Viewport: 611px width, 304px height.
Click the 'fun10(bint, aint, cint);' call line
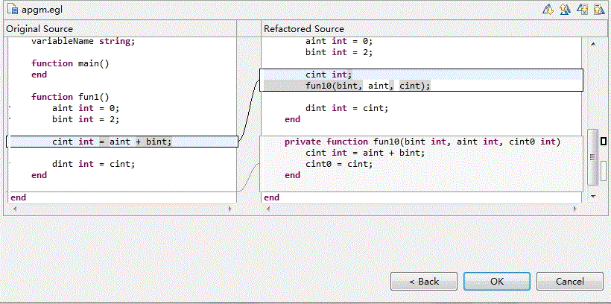[368, 86]
